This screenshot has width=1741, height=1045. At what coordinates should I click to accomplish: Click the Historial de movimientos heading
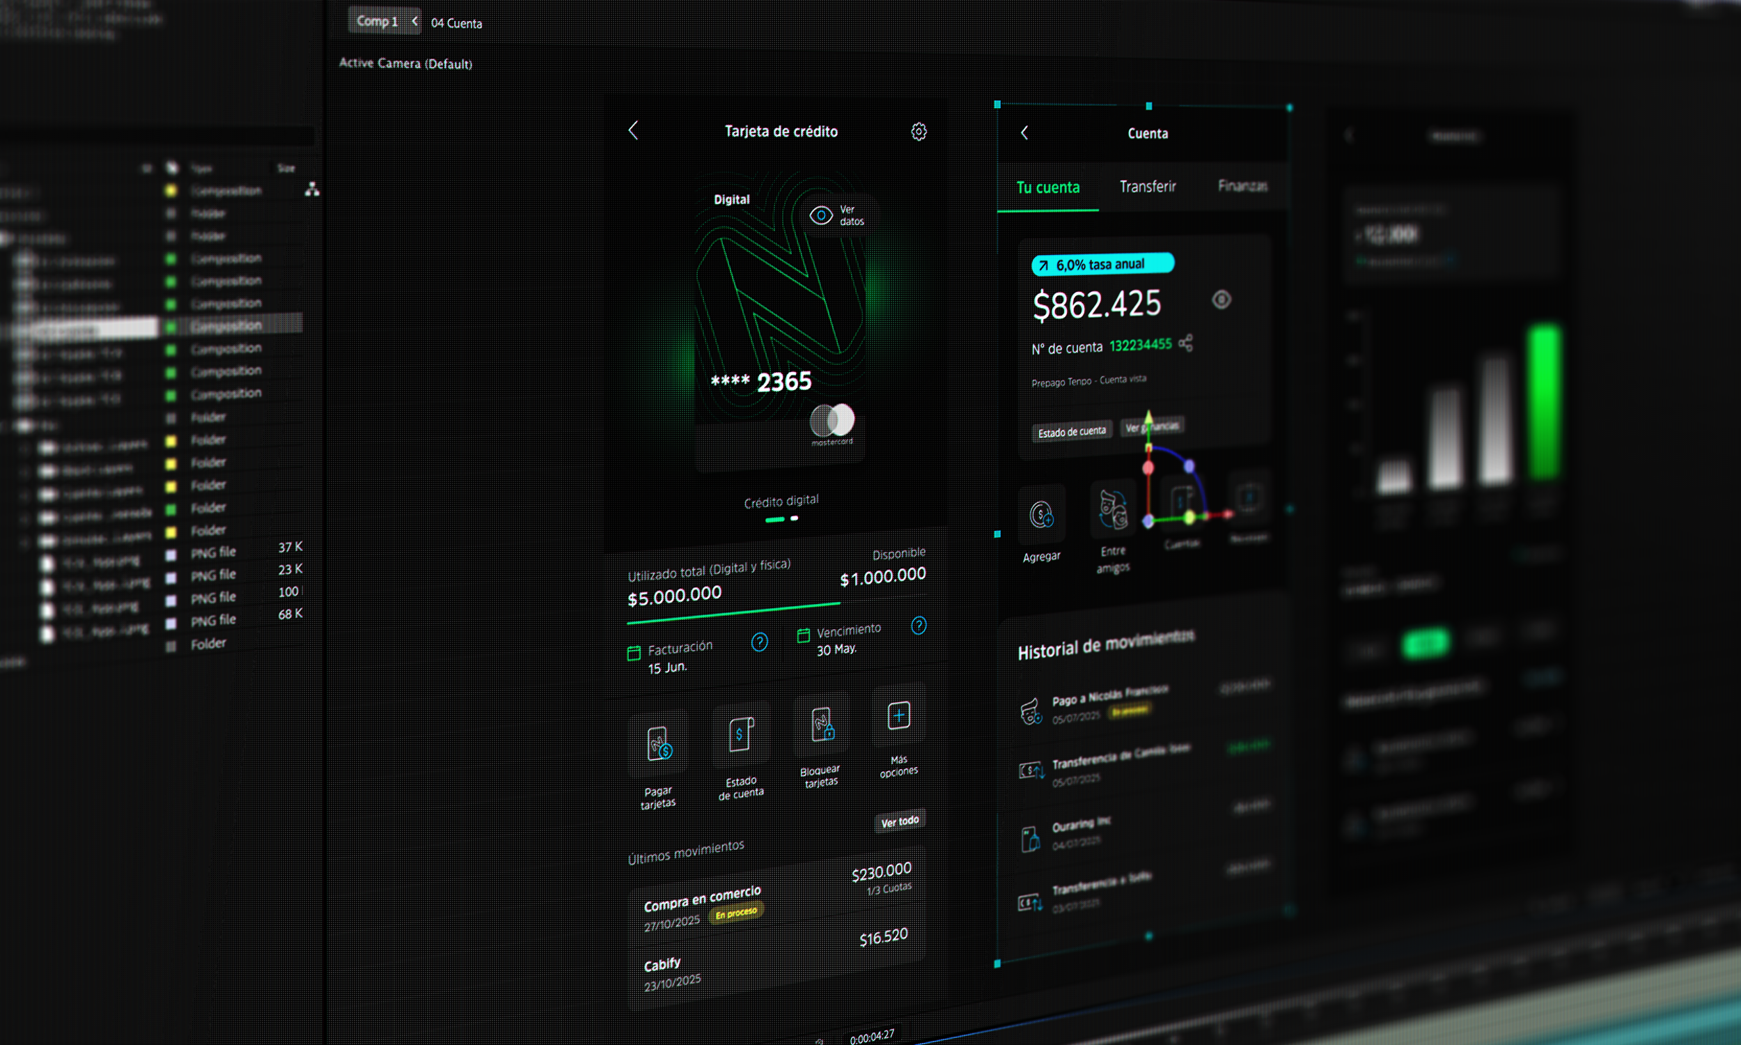1106,644
